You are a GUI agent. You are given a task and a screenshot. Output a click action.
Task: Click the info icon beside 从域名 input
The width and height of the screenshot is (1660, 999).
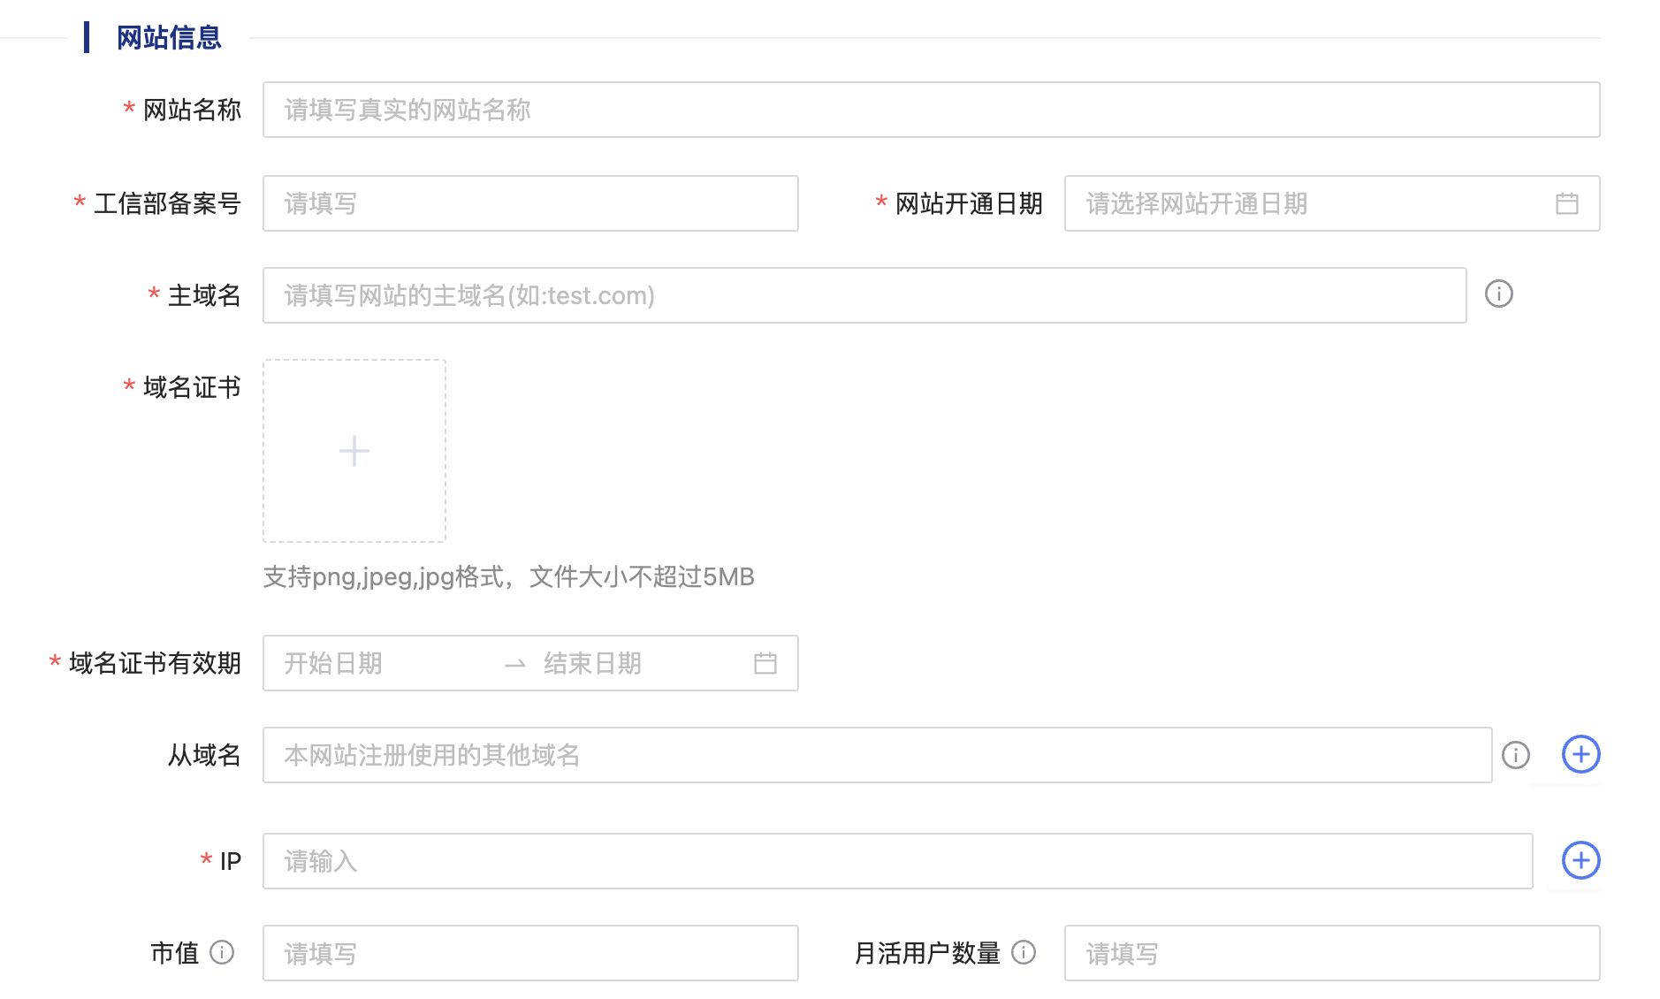1517,755
